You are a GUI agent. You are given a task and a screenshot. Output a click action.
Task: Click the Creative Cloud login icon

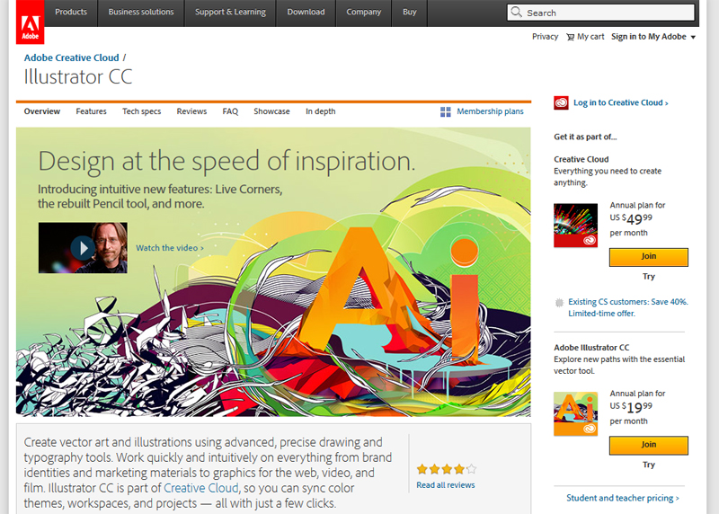(x=561, y=102)
